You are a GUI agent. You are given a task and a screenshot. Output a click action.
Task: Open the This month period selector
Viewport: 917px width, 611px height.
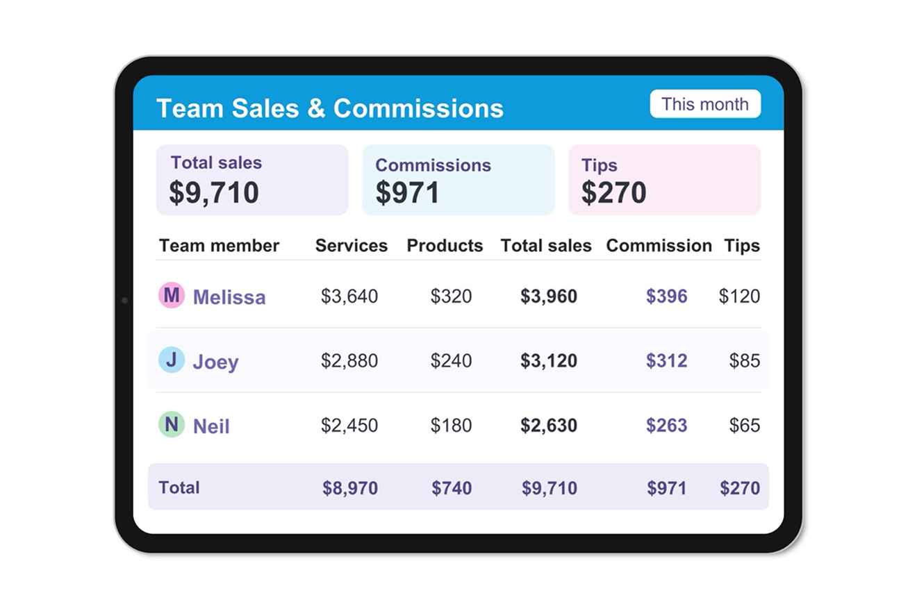pyautogui.click(x=705, y=104)
